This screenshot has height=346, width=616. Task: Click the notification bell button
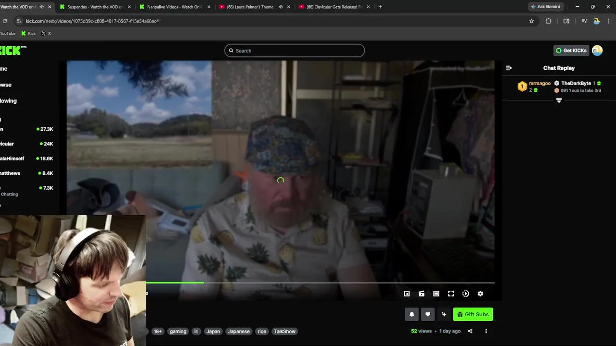[x=411, y=314]
